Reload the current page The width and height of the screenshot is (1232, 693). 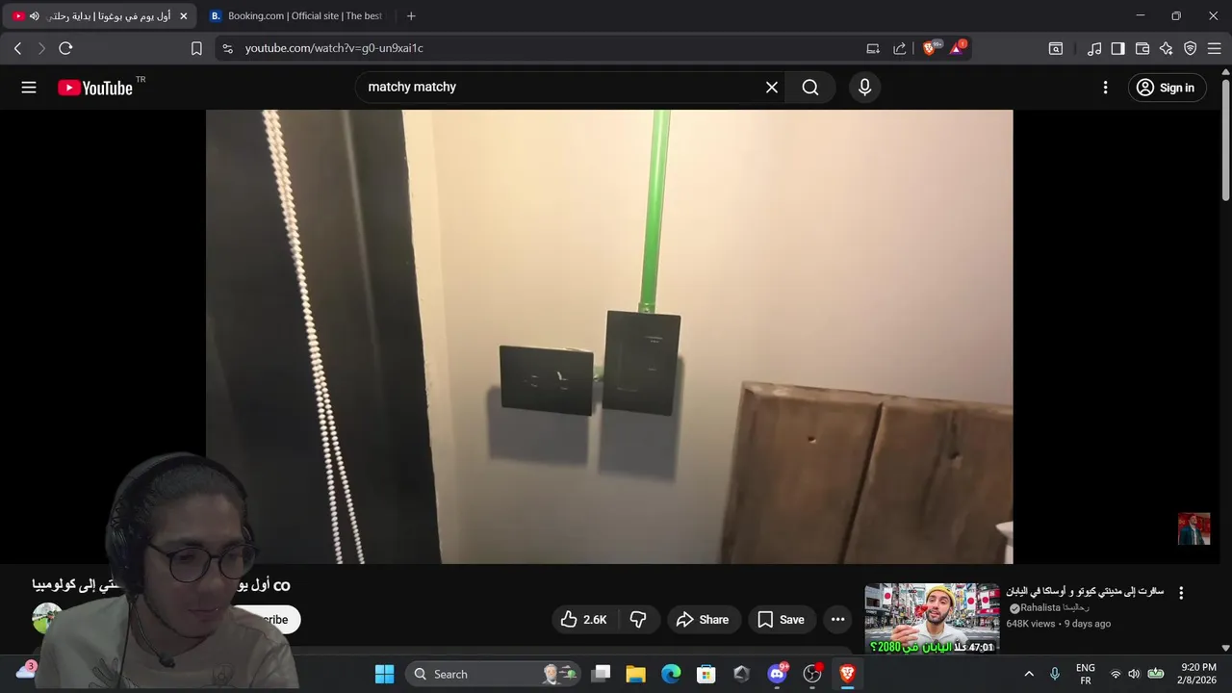[x=65, y=48]
